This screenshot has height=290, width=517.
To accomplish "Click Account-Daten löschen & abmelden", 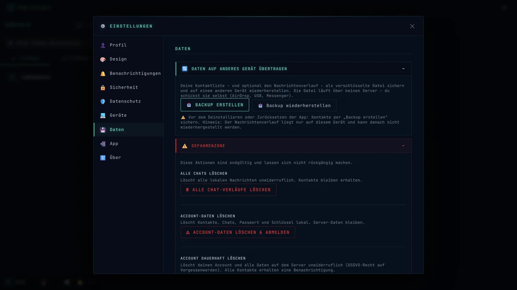I will click(238, 232).
